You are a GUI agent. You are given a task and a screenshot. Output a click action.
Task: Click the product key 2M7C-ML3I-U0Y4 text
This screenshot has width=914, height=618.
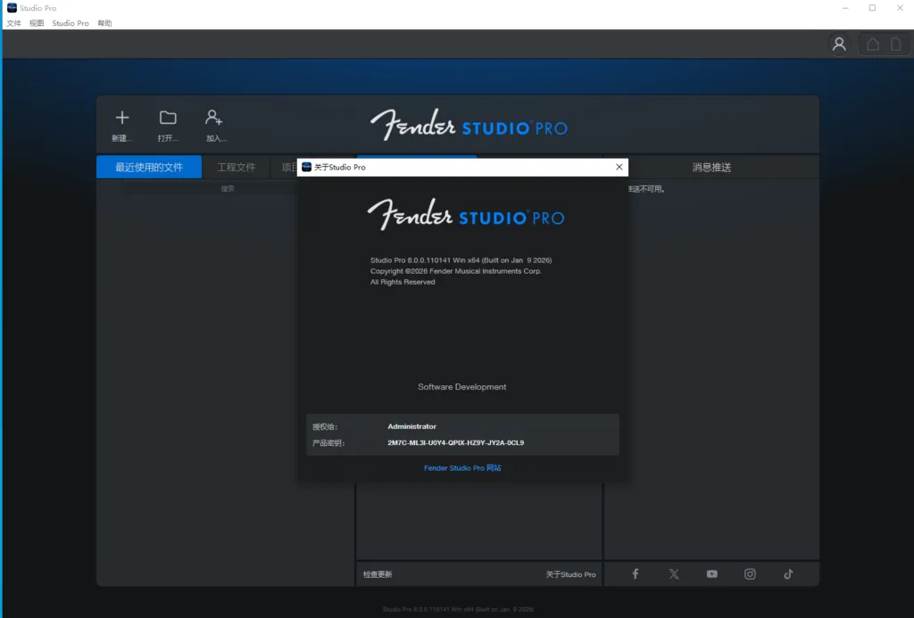tap(456, 442)
